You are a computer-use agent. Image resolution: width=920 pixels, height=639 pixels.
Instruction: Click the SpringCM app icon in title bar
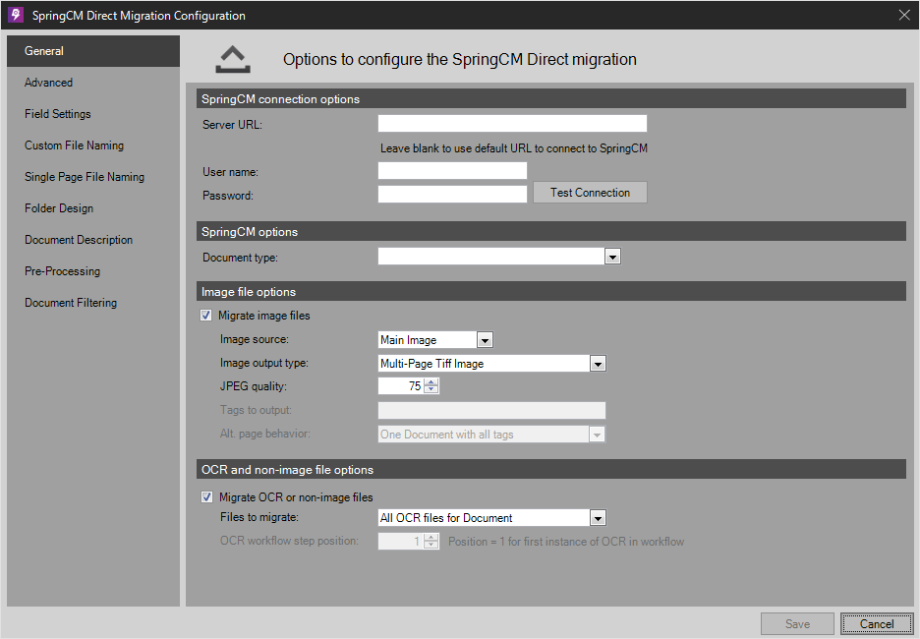16,15
